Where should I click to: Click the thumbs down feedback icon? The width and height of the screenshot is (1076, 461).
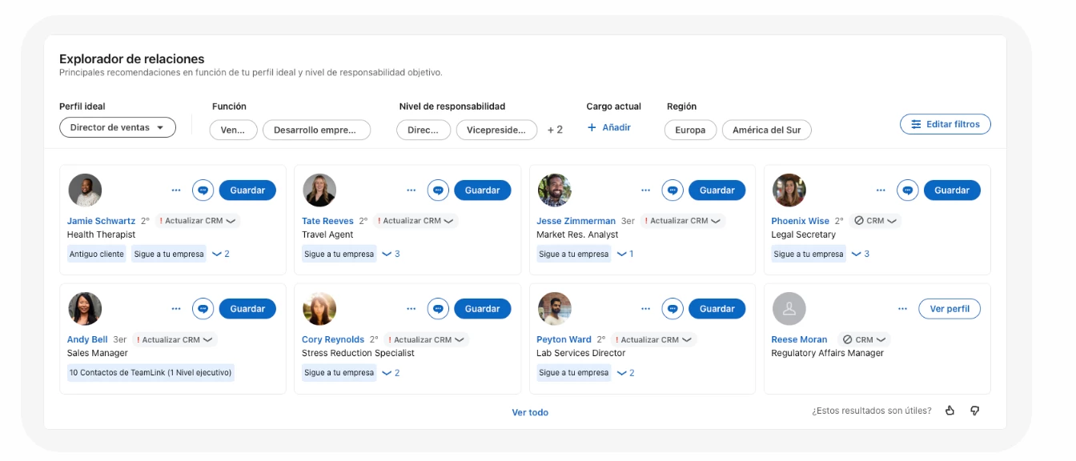[974, 411]
